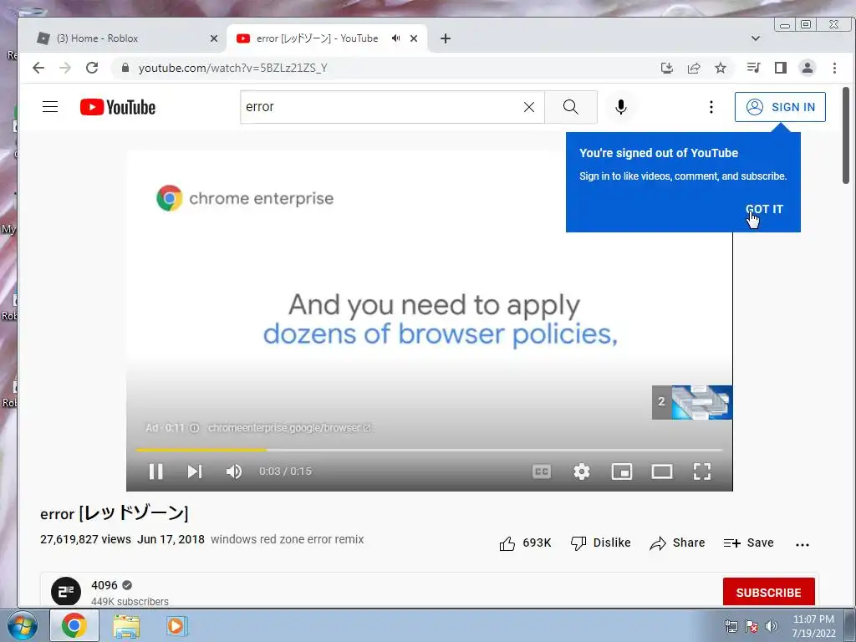Image resolution: width=856 pixels, height=642 pixels.
Task: Open the media controls icon in Chrome toolbar
Action: pos(753,68)
